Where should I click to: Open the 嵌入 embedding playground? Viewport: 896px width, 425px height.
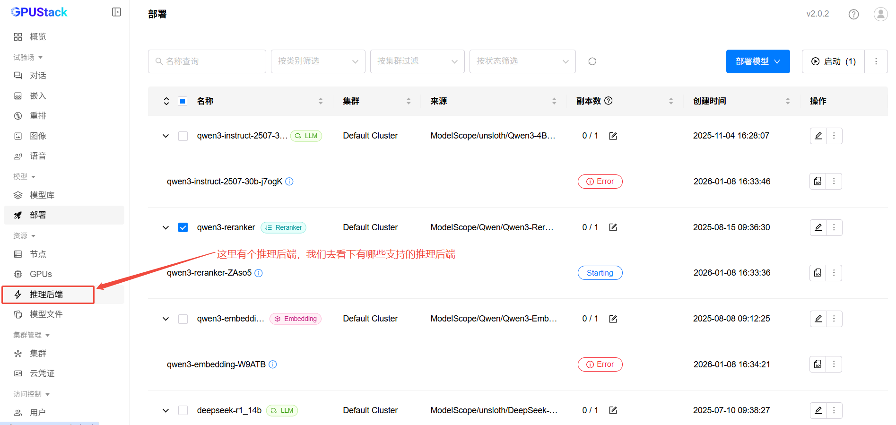pos(64,96)
